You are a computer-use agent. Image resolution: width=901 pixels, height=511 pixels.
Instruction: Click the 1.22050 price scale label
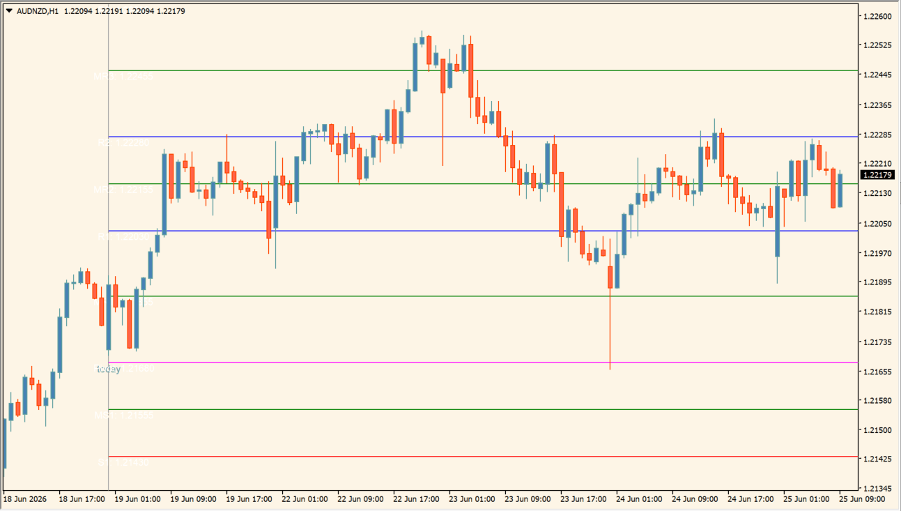(x=877, y=224)
